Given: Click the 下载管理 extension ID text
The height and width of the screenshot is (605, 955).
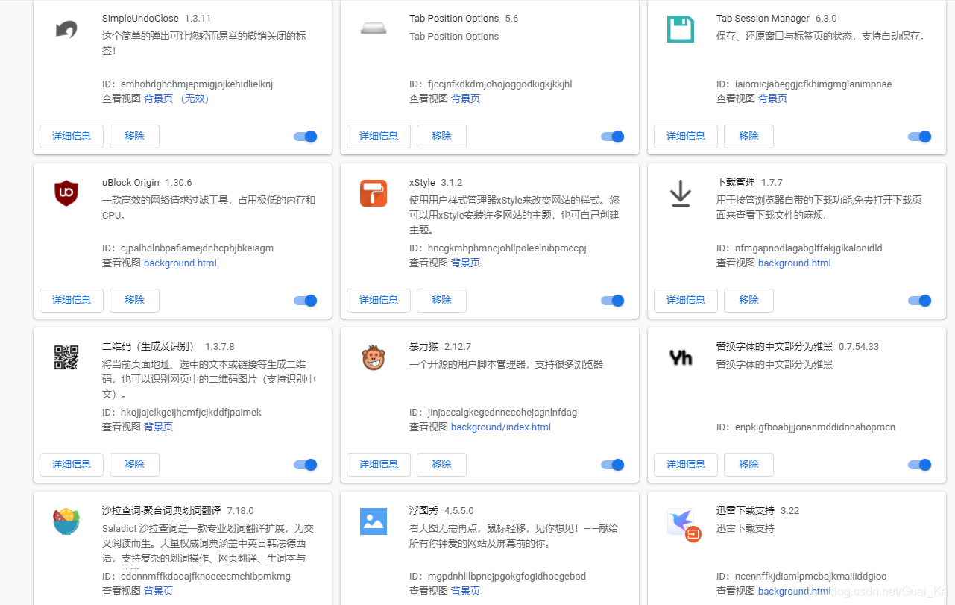Looking at the screenshot, I should (799, 248).
